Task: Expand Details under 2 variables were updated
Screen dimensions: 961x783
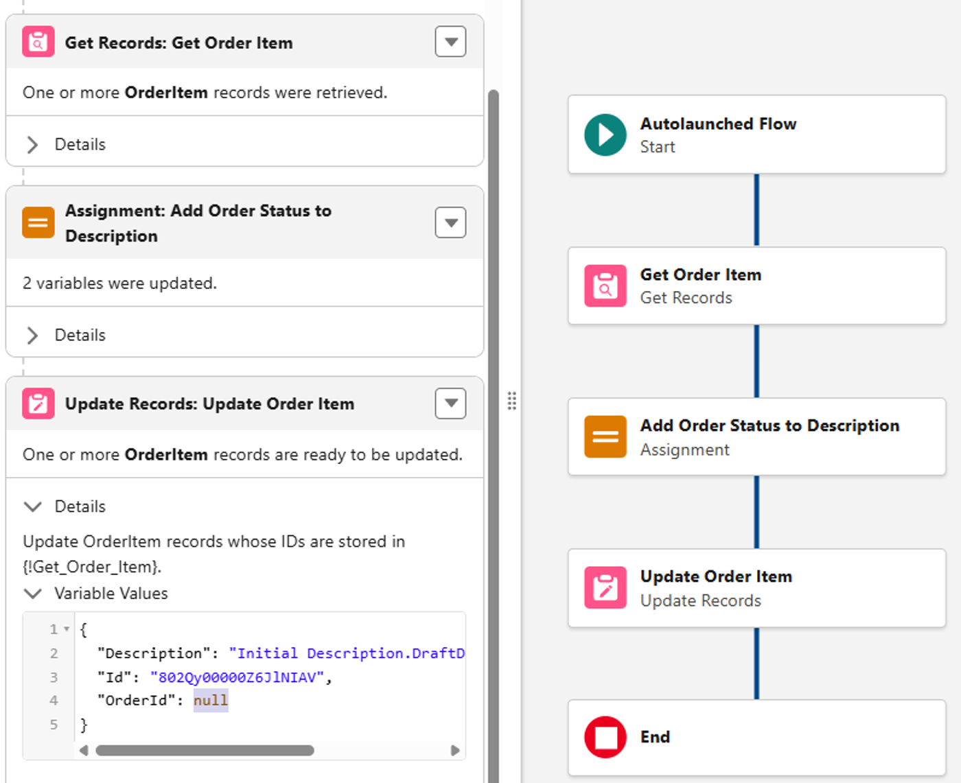Action: pos(32,335)
